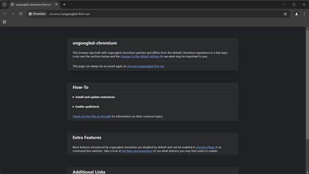
Task: Maximize the Chromium window
Action: [294, 4]
